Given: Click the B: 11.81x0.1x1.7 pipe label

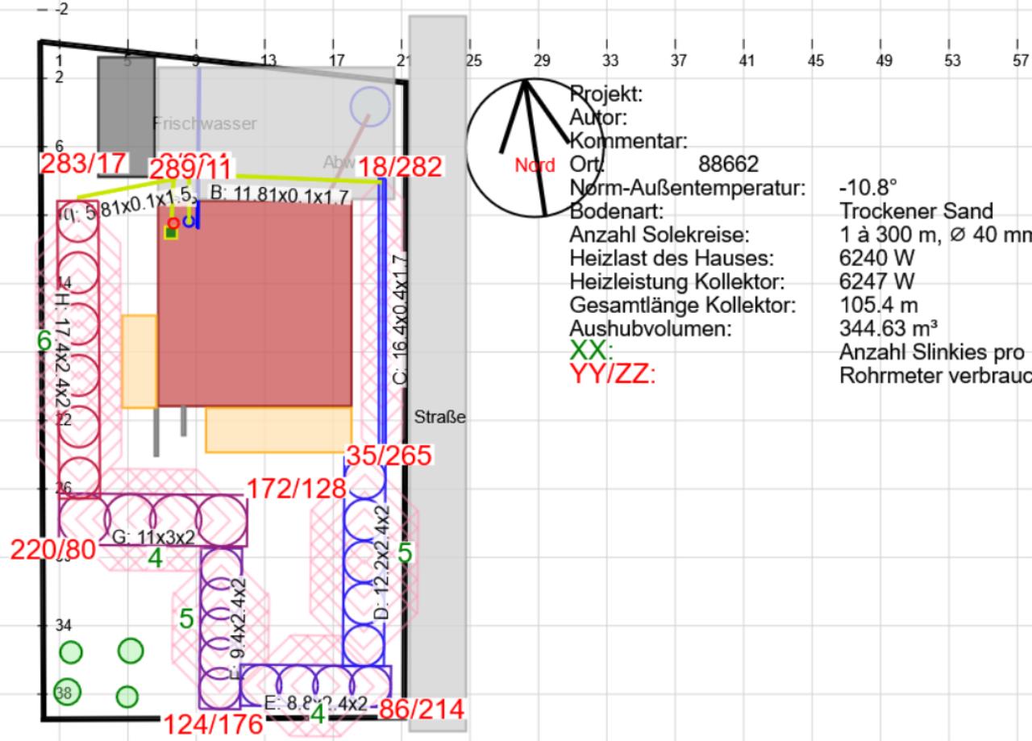Looking at the screenshot, I should [x=280, y=194].
